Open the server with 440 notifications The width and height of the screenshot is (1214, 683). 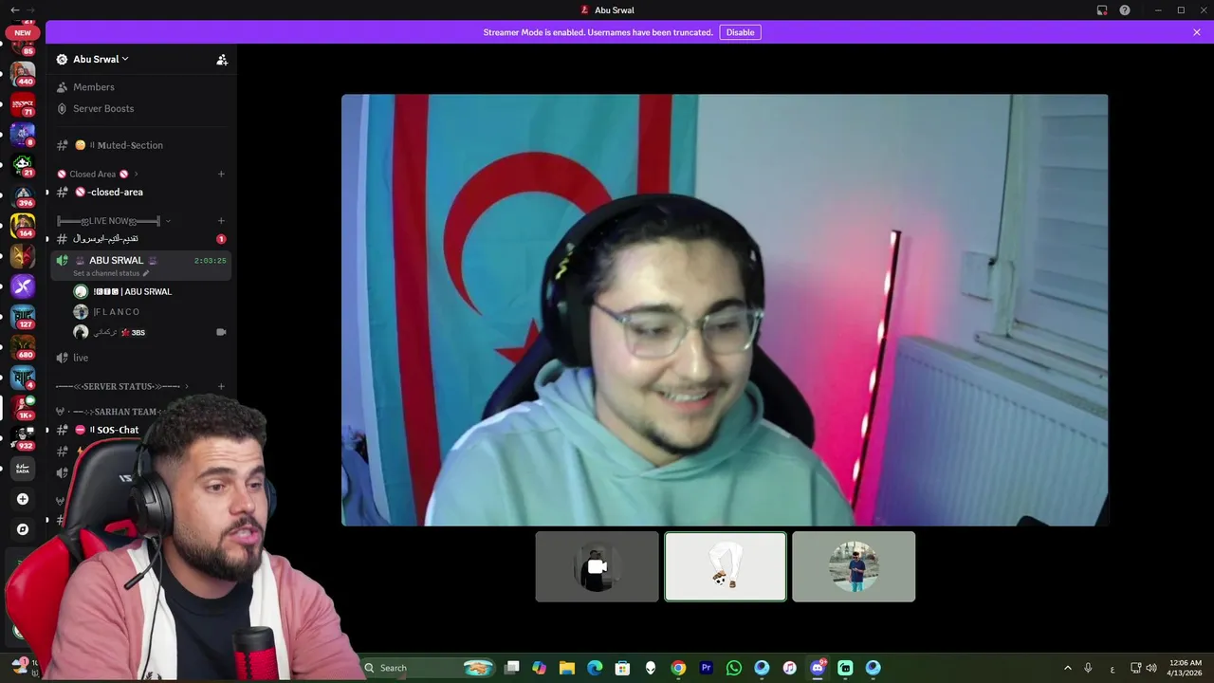[x=23, y=72]
